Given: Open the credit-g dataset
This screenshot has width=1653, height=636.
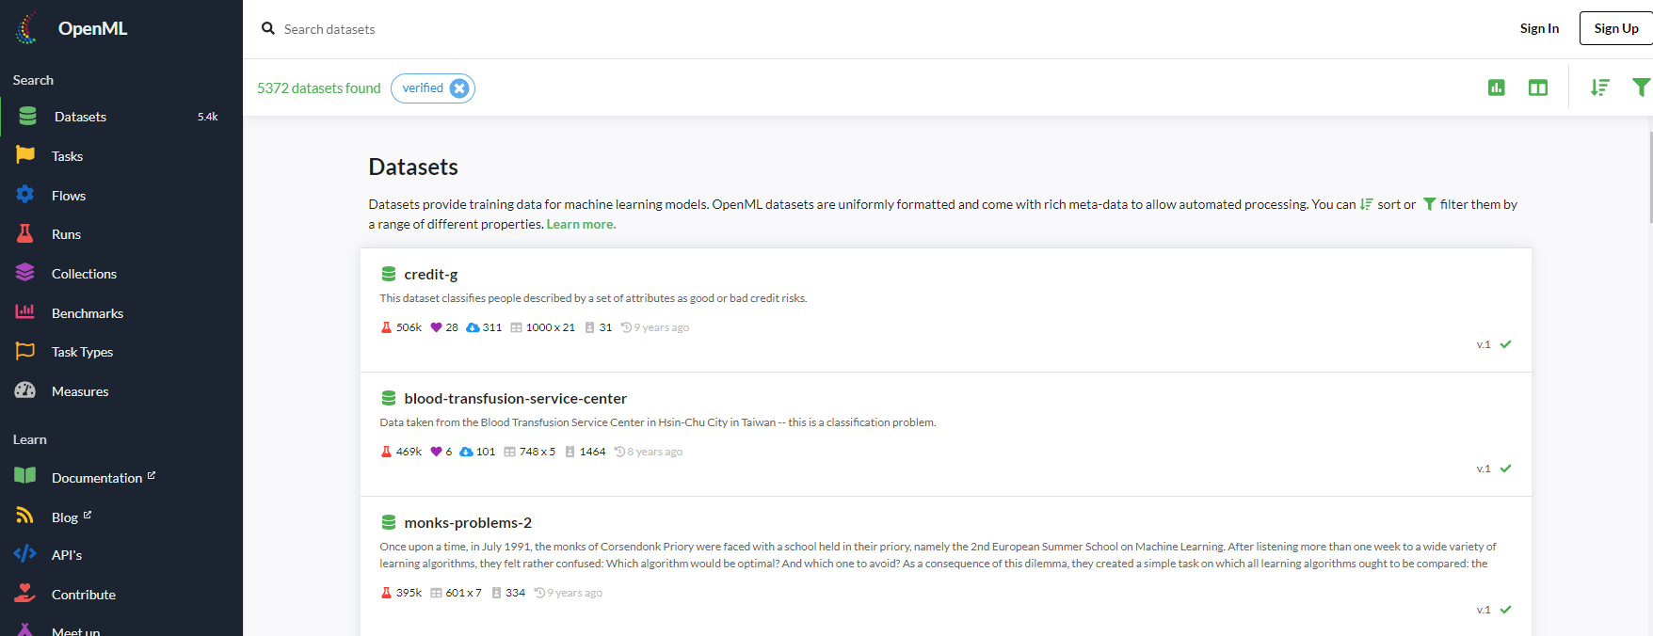Looking at the screenshot, I should coord(431,275).
